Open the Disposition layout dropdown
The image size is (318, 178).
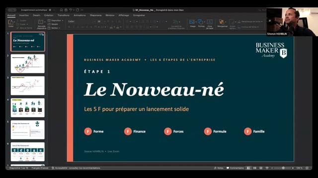pyautogui.click(x=55, y=21)
